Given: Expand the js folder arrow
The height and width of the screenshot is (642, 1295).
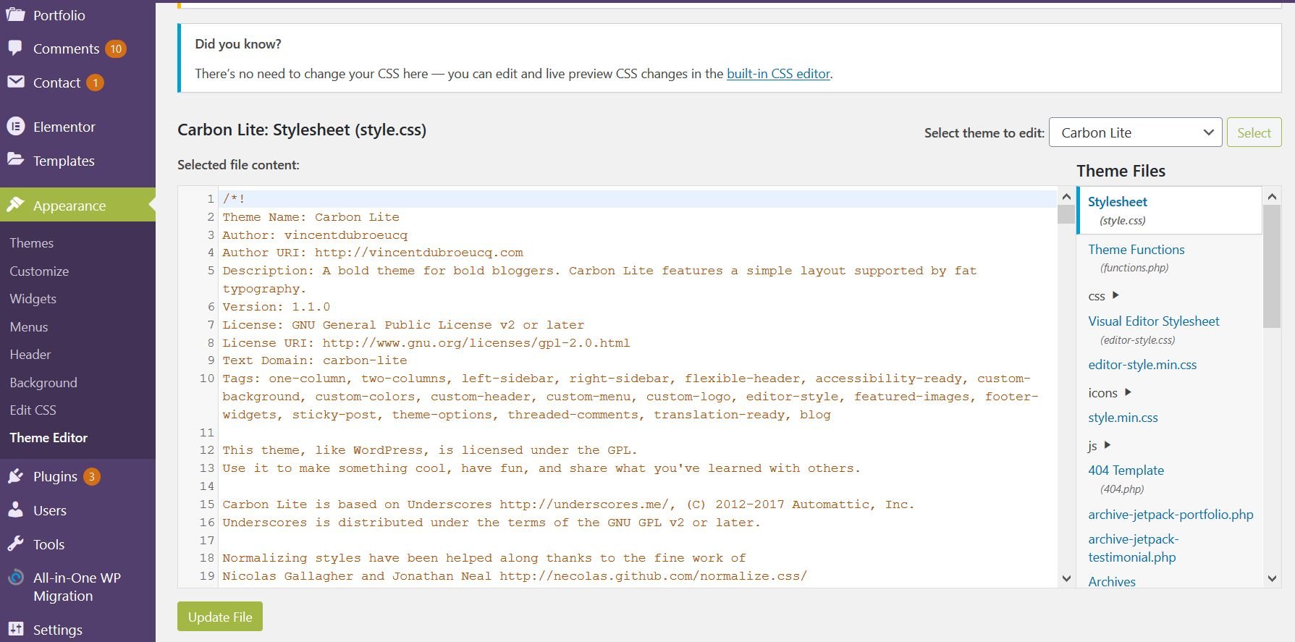Looking at the screenshot, I should (x=1107, y=445).
